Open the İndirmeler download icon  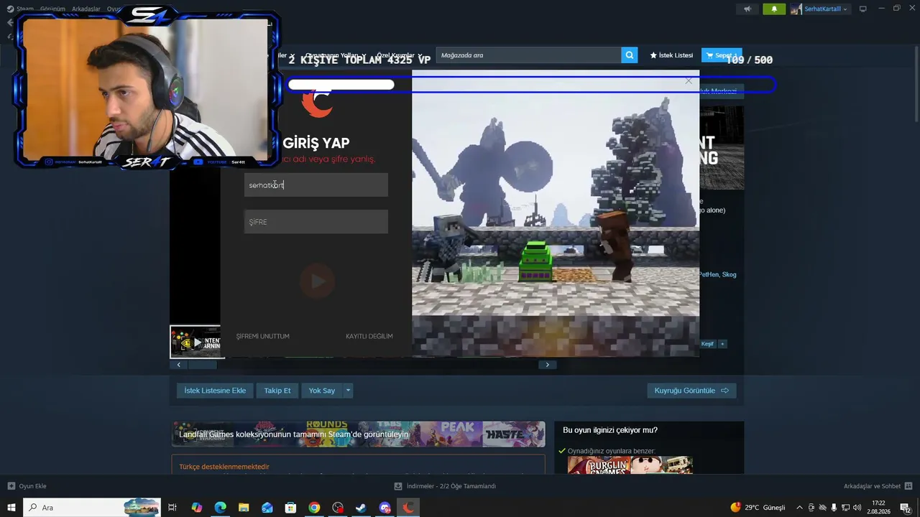click(399, 486)
